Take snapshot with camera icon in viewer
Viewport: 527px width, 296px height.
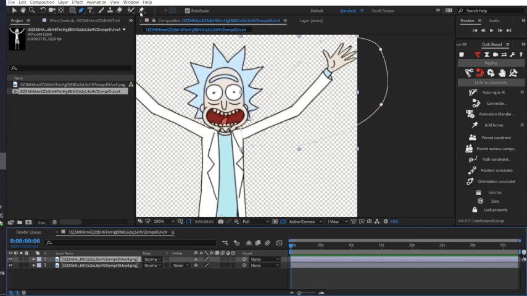220,221
